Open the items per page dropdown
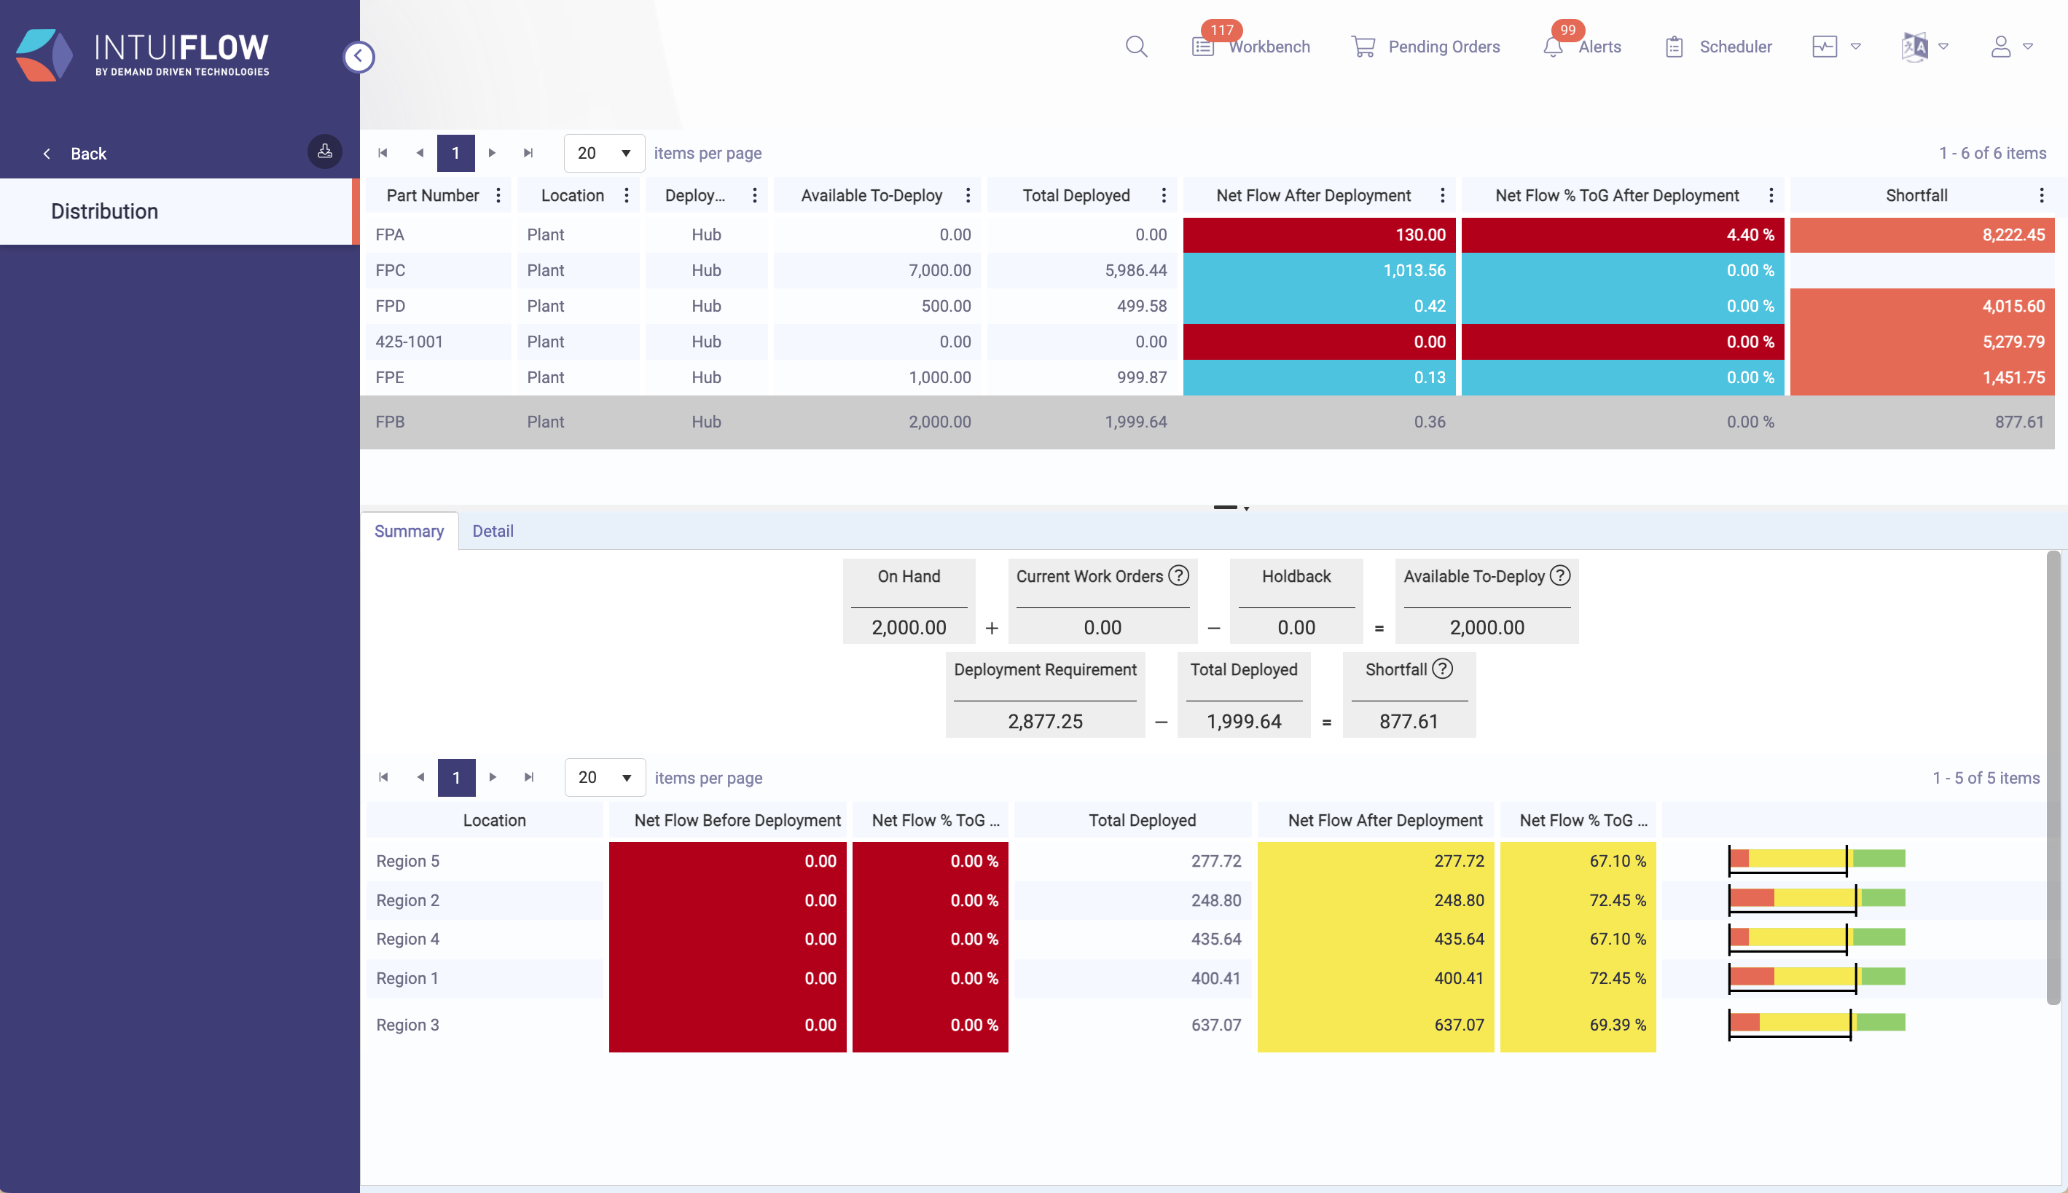 click(x=604, y=153)
